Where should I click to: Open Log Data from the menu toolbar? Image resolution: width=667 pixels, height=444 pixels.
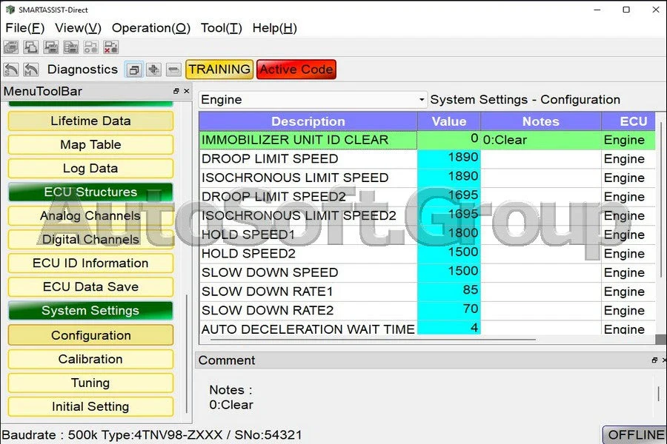pos(90,168)
